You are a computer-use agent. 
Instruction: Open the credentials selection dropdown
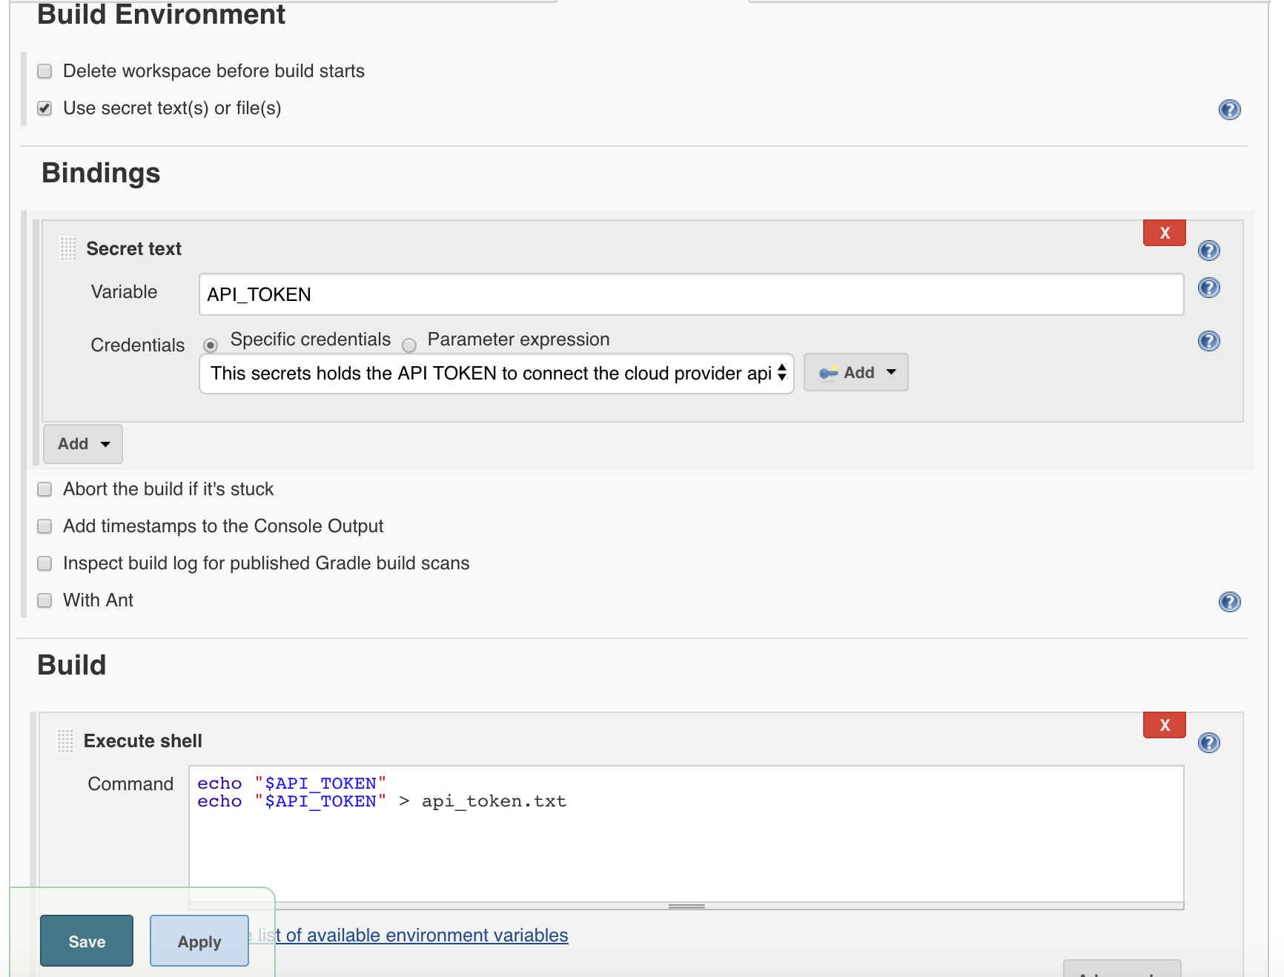496,374
